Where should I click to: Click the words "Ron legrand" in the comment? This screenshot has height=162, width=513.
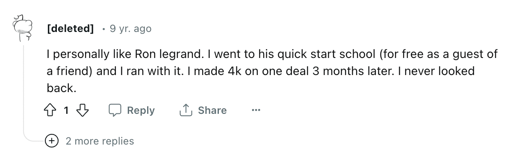pyautogui.click(x=165, y=54)
